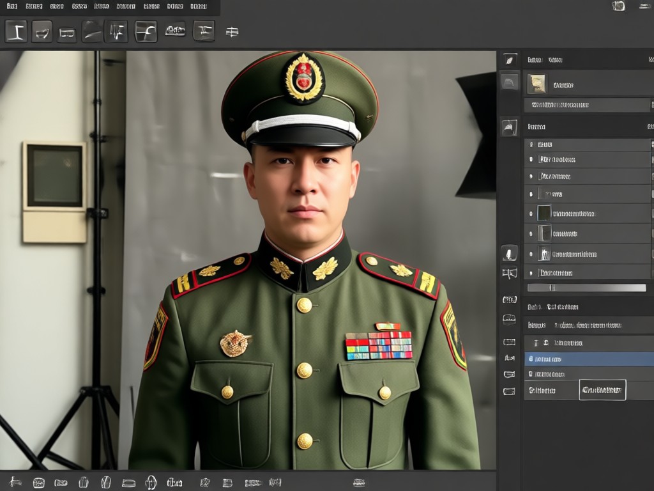The height and width of the screenshot is (491, 654).
Task: Click the gold image thumbnail in right panel
Action: pos(536,84)
